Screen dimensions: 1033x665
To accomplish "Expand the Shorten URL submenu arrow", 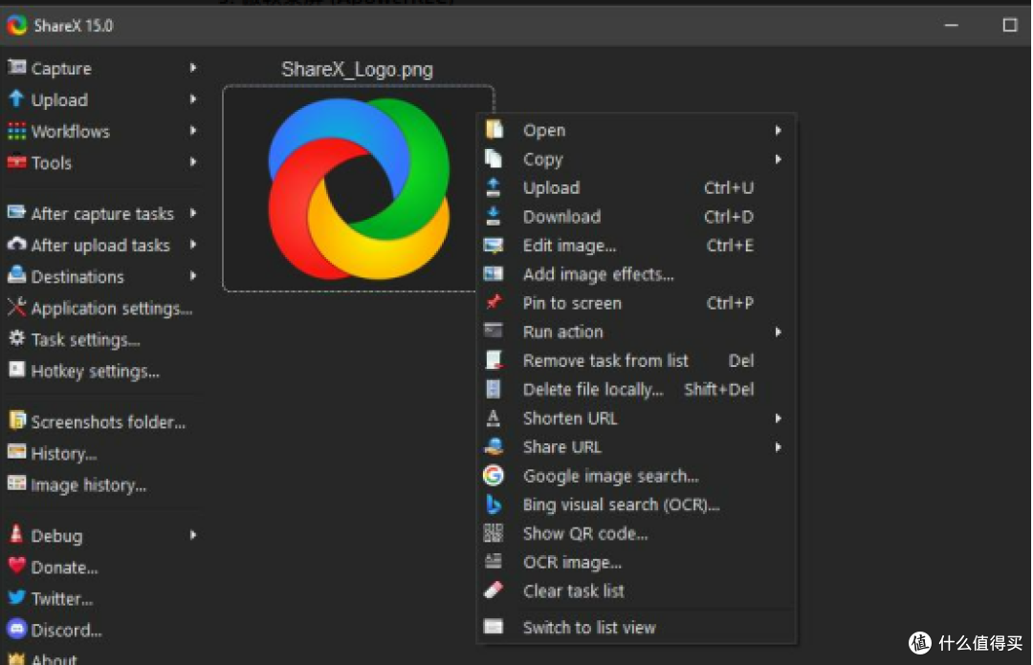I will 778,418.
